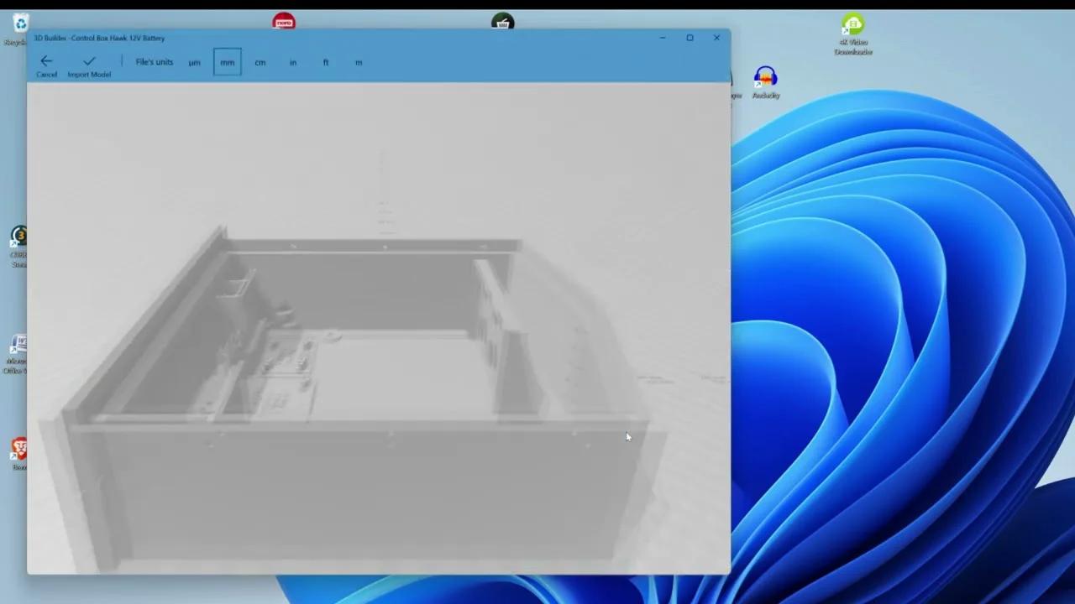Select ft as the measurement unit
1075x604 pixels.
tap(325, 61)
